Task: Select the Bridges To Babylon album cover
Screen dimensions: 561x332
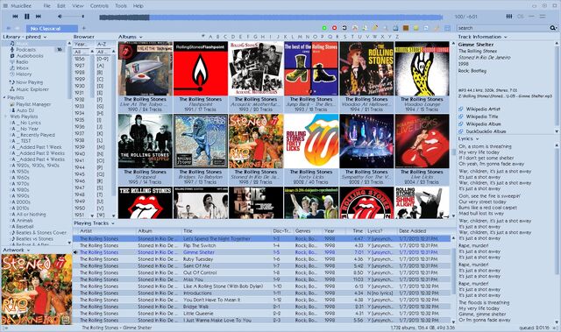Action: click(x=201, y=141)
